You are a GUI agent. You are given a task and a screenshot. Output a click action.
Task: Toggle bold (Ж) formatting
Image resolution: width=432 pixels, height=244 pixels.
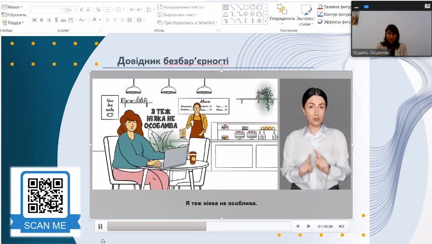pyautogui.click(x=34, y=20)
